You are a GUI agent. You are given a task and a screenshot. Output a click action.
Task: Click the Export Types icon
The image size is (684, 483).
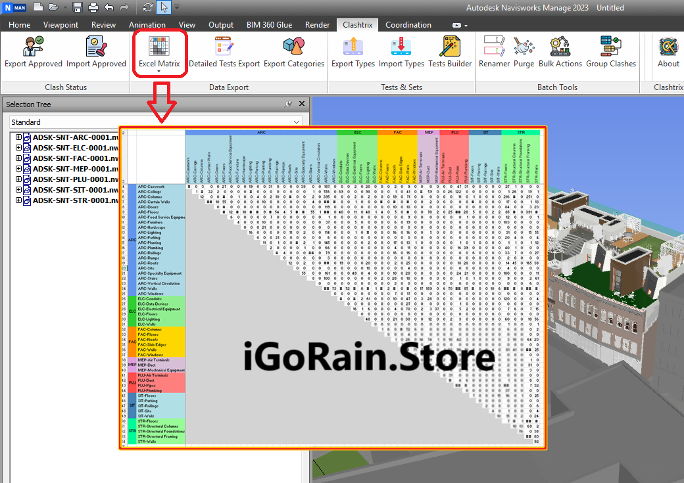[353, 51]
